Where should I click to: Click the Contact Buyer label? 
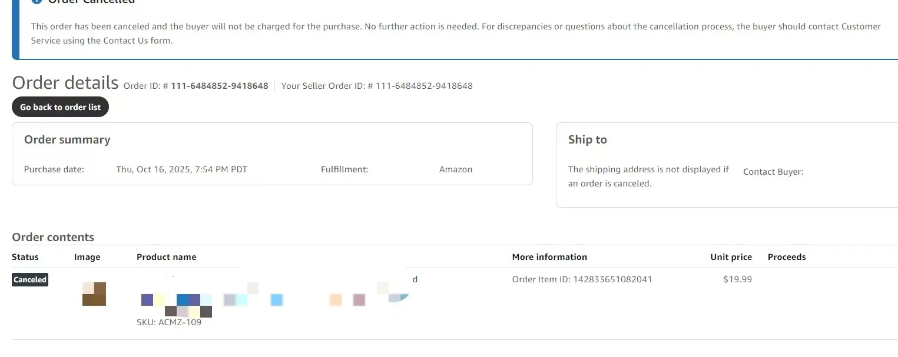(773, 172)
